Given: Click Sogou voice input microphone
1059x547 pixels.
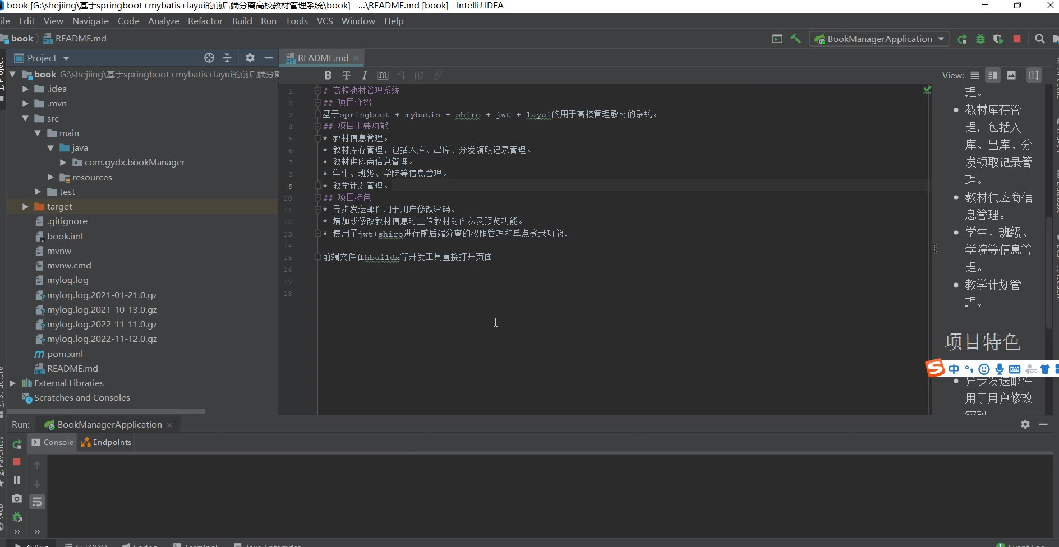Looking at the screenshot, I should pyautogui.click(x=1000, y=369).
